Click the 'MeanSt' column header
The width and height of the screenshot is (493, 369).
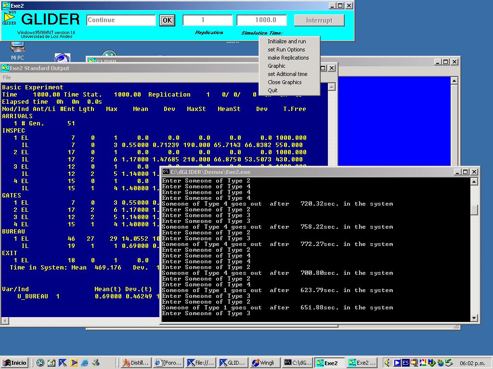point(229,109)
